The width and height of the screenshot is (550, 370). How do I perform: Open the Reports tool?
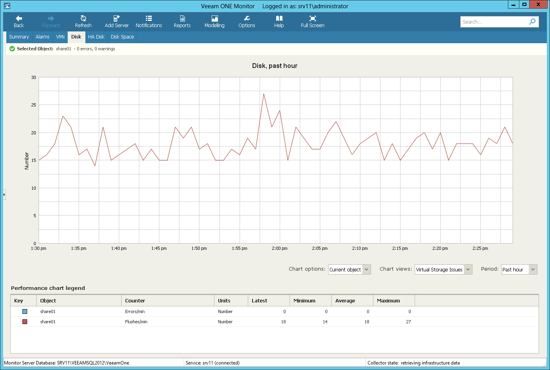pyautogui.click(x=182, y=22)
